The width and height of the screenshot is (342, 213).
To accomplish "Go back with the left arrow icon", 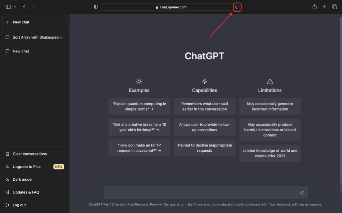I will coord(24,7).
